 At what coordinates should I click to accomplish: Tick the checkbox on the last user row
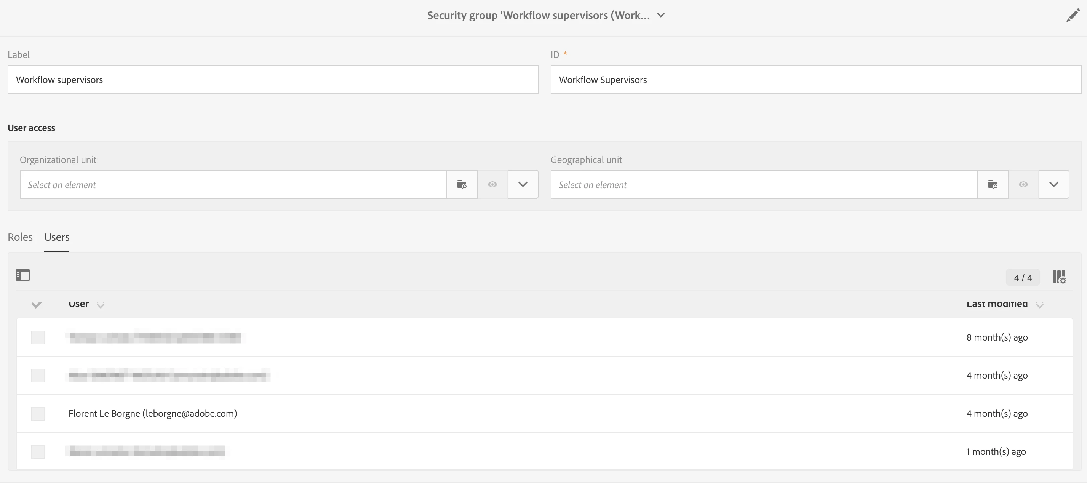(x=38, y=451)
